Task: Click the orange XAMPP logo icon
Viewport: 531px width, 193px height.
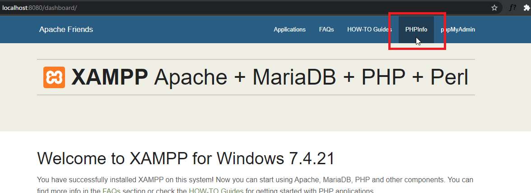Action: point(54,77)
